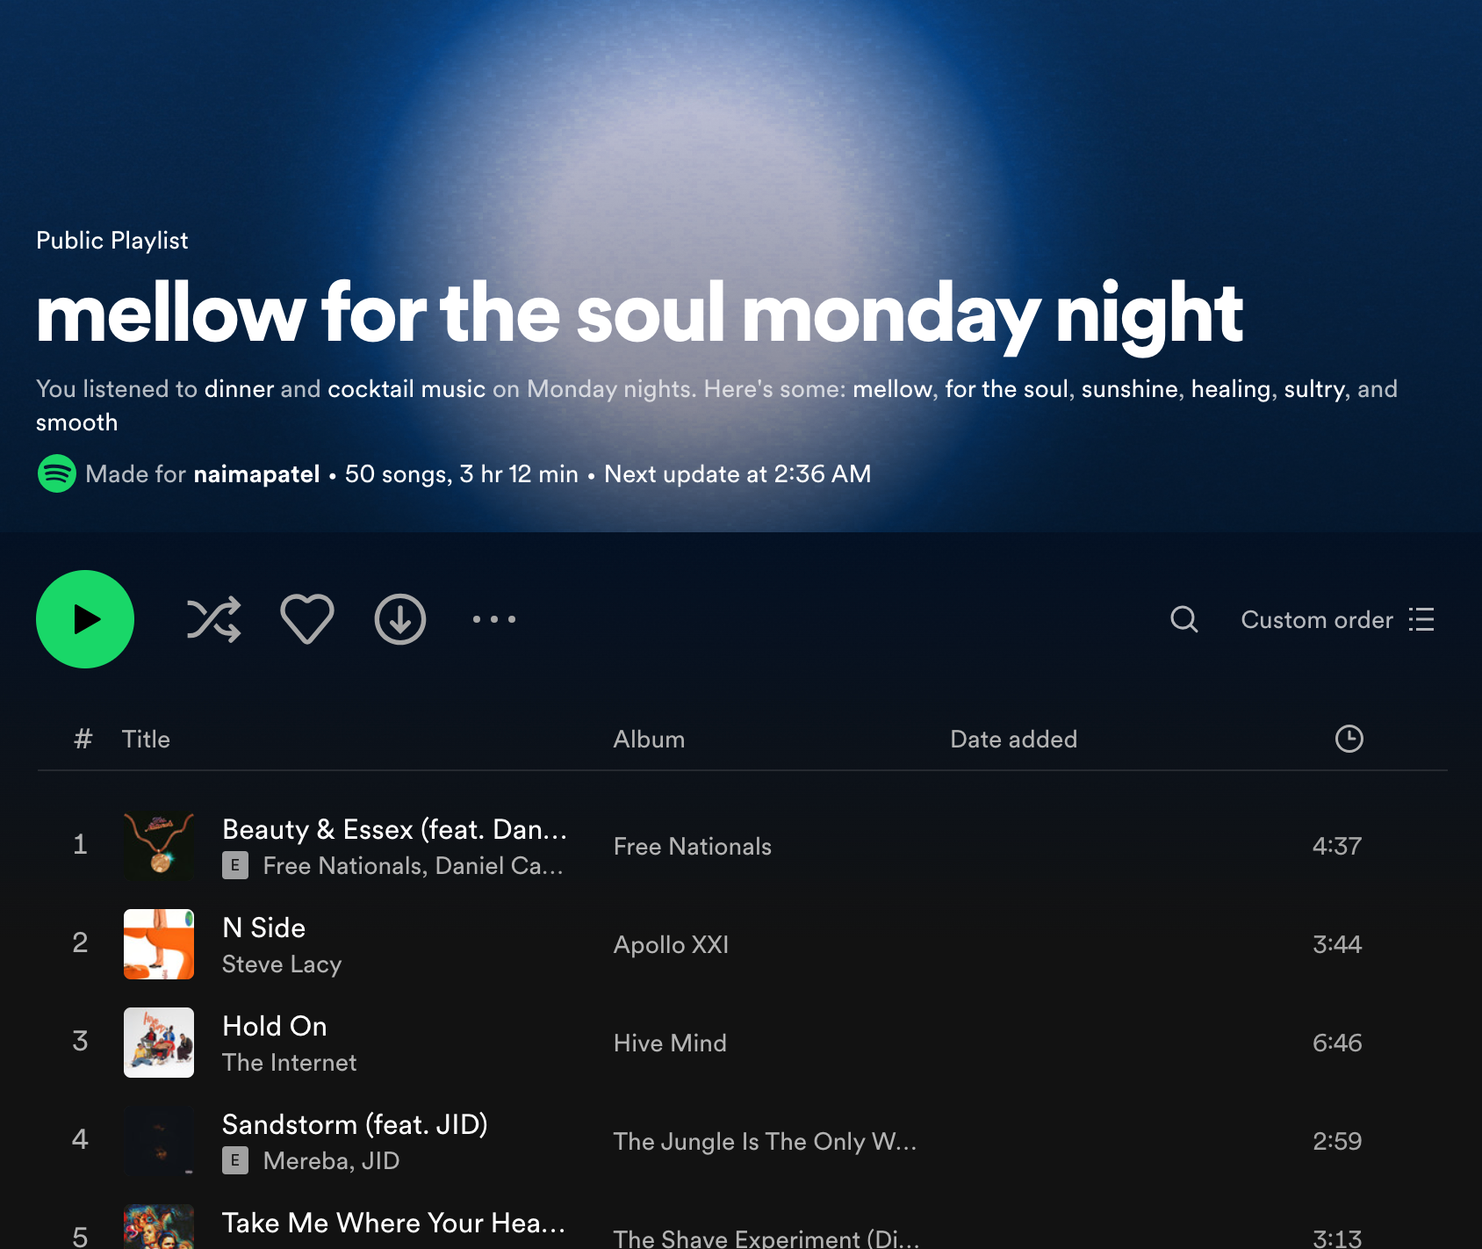Open the Hive Mind album link

click(x=670, y=1043)
